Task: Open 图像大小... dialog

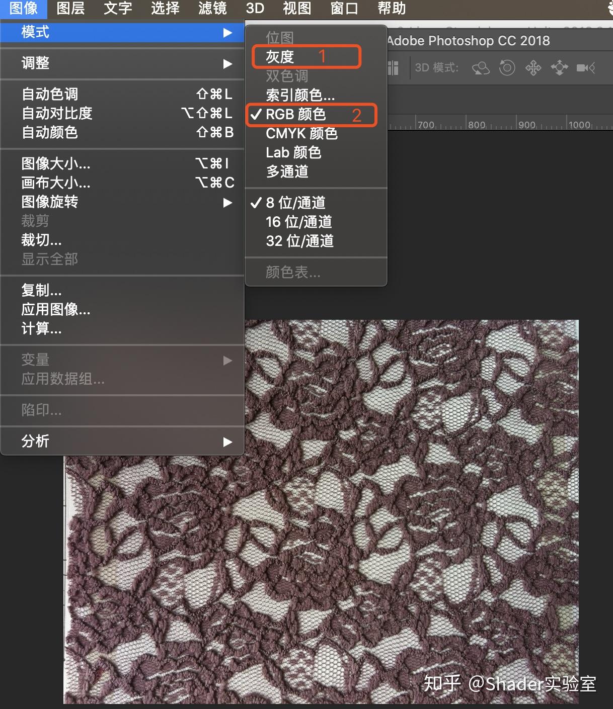Action: [122, 163]
